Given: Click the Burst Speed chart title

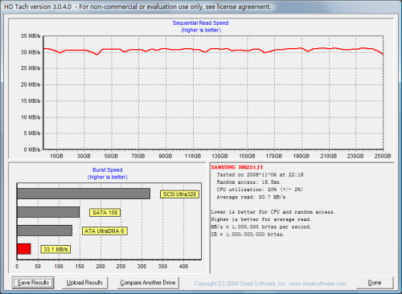Looking at the screenshot, I should point(108,170).
